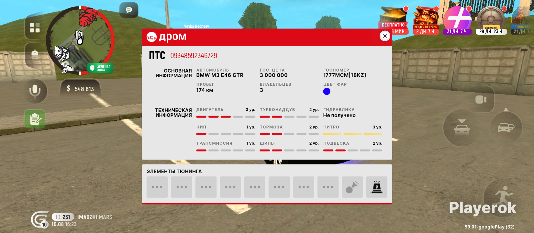Screen dimensions: 534x233
Task: Click the tires level progress bar
Action: pos(289,150)
